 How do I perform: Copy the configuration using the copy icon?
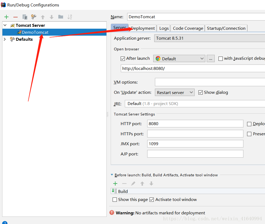coord(25,17)
